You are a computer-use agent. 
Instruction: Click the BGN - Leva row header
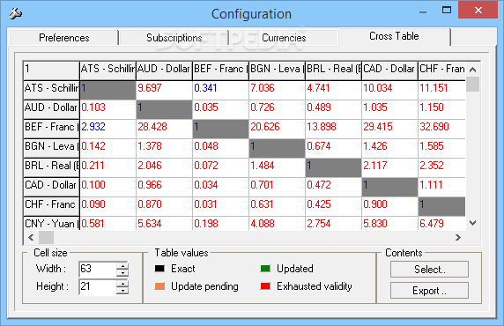click(x=51, y=148)
